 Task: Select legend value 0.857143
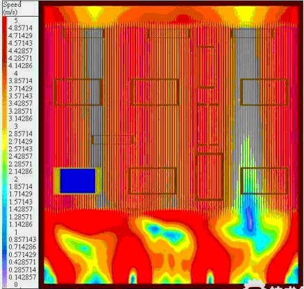[22, 239]
